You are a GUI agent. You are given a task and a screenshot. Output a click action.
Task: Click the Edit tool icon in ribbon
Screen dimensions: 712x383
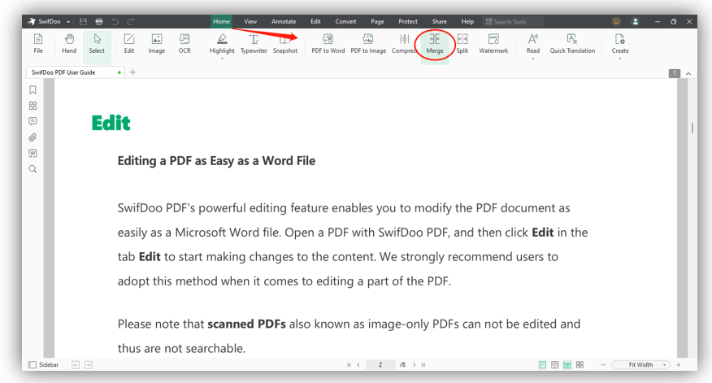(129, 44)
